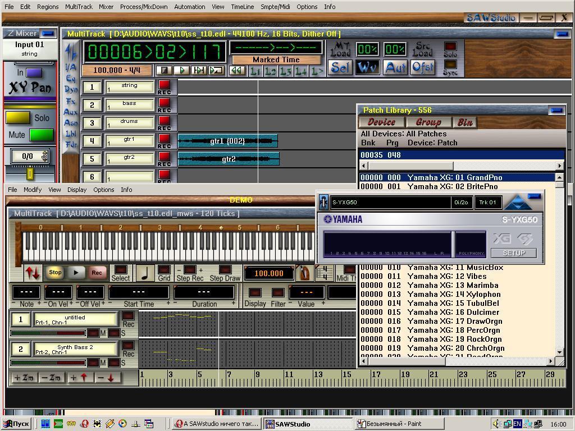Viewport: 575px width, 431px height.
Task: Jump to locate point L4
Action: pyautogui.click(x=301, y=71)
